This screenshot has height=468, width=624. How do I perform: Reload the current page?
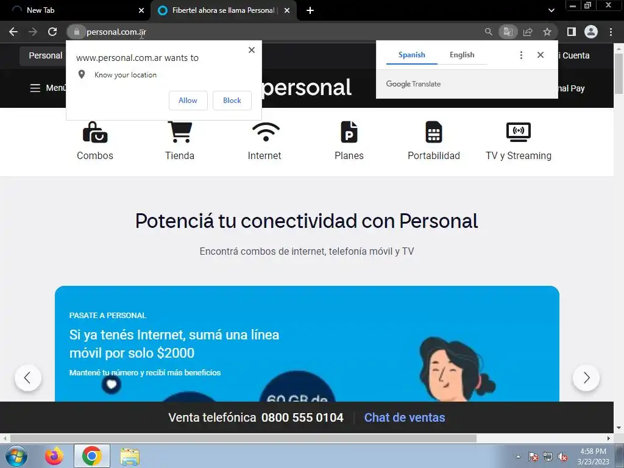coord(52,32)
